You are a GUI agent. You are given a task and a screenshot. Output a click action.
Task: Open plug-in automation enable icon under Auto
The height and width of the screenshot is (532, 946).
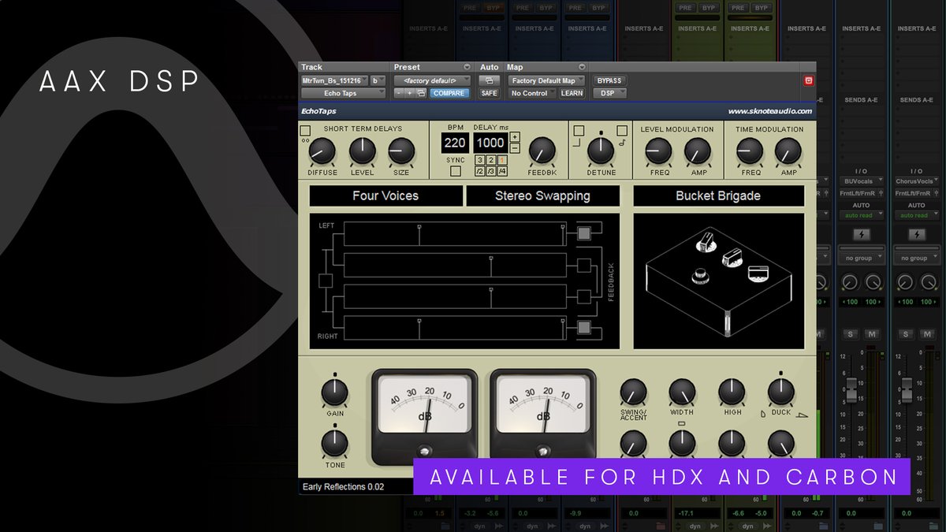tap(489, 80)
